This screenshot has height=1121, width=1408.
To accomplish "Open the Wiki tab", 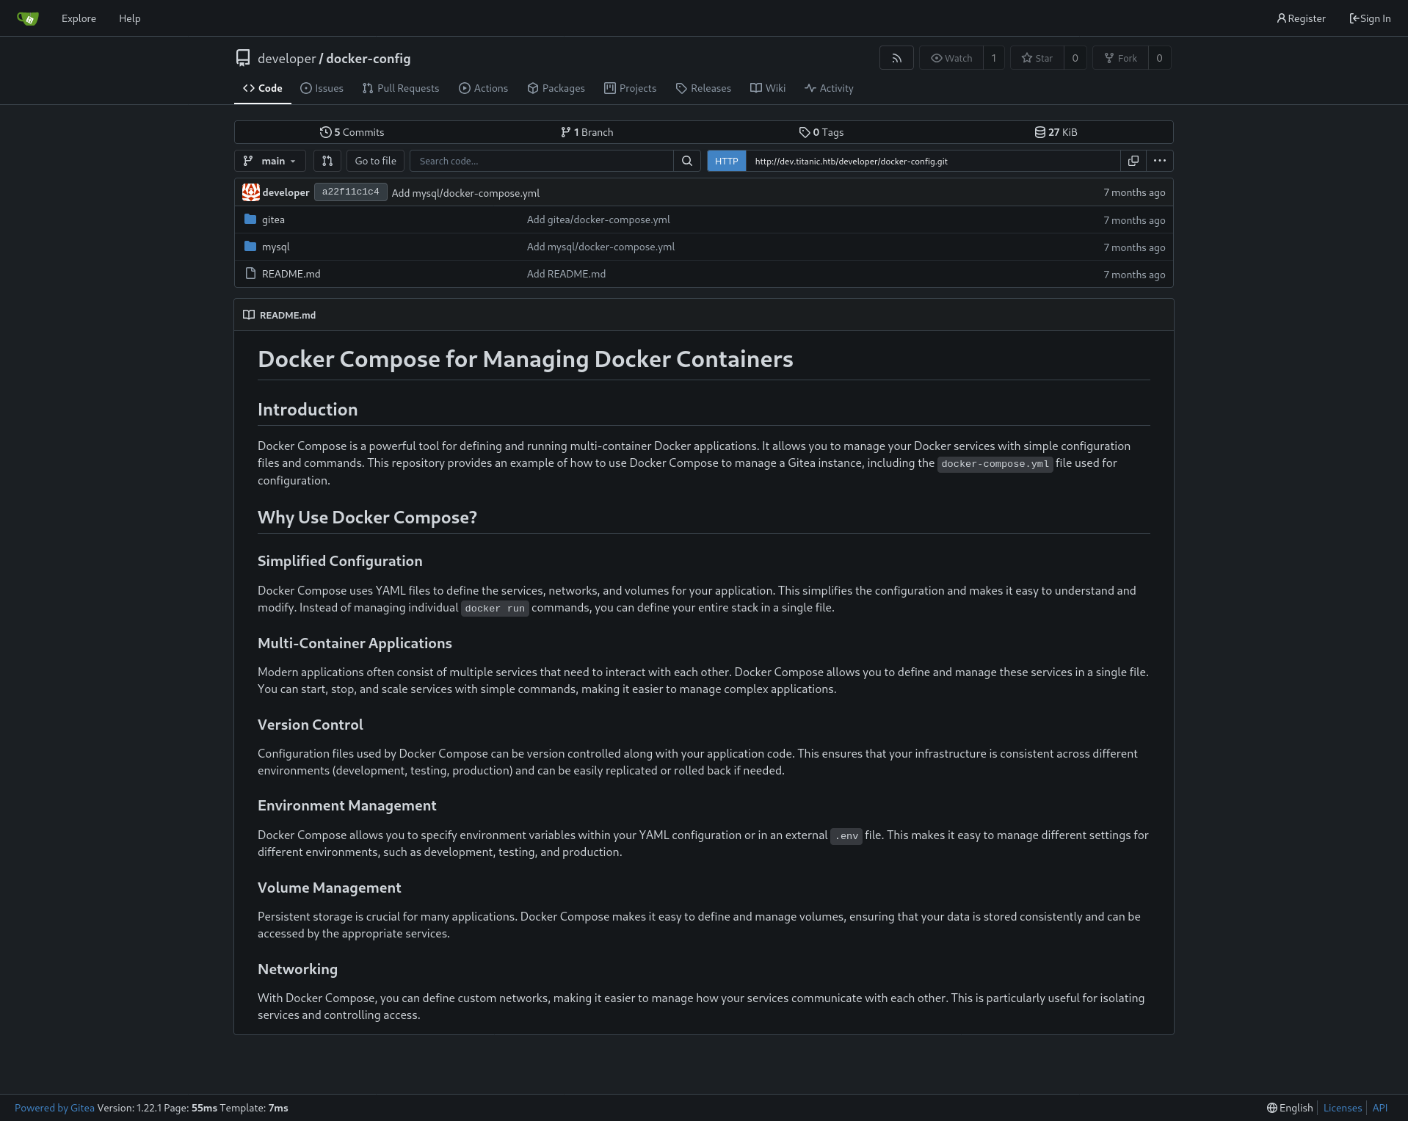I will tap(768, 88).
